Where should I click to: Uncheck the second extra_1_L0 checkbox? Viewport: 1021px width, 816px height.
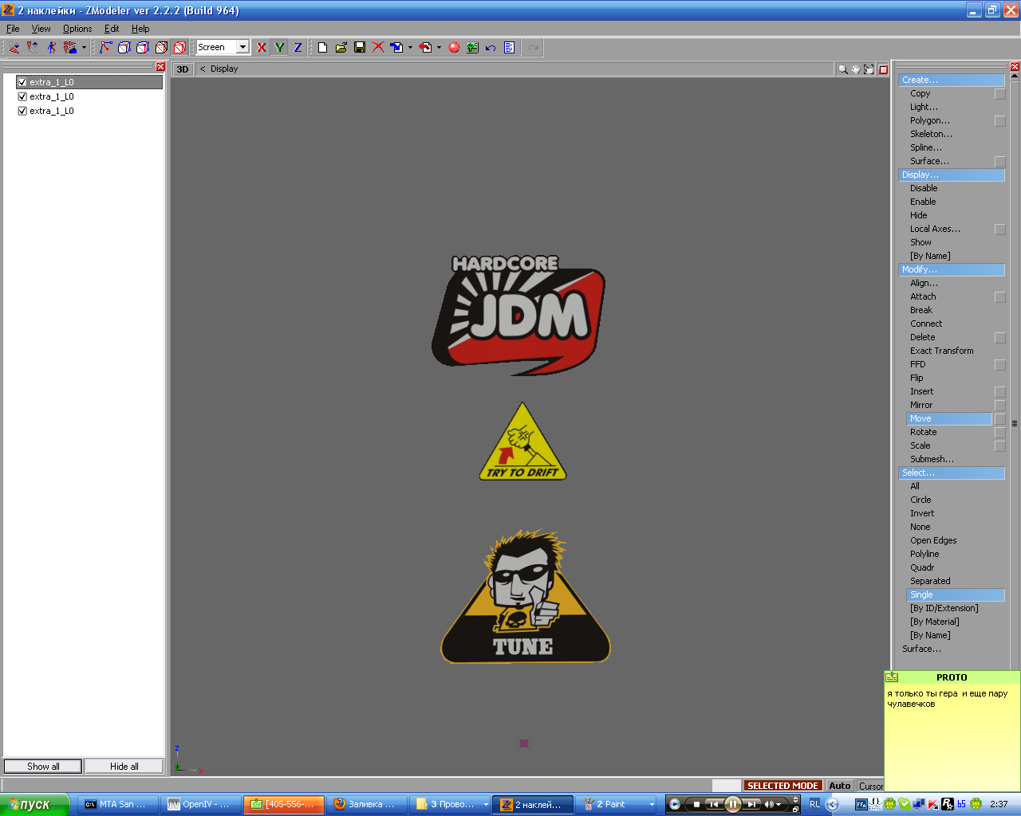click(22, 96)
